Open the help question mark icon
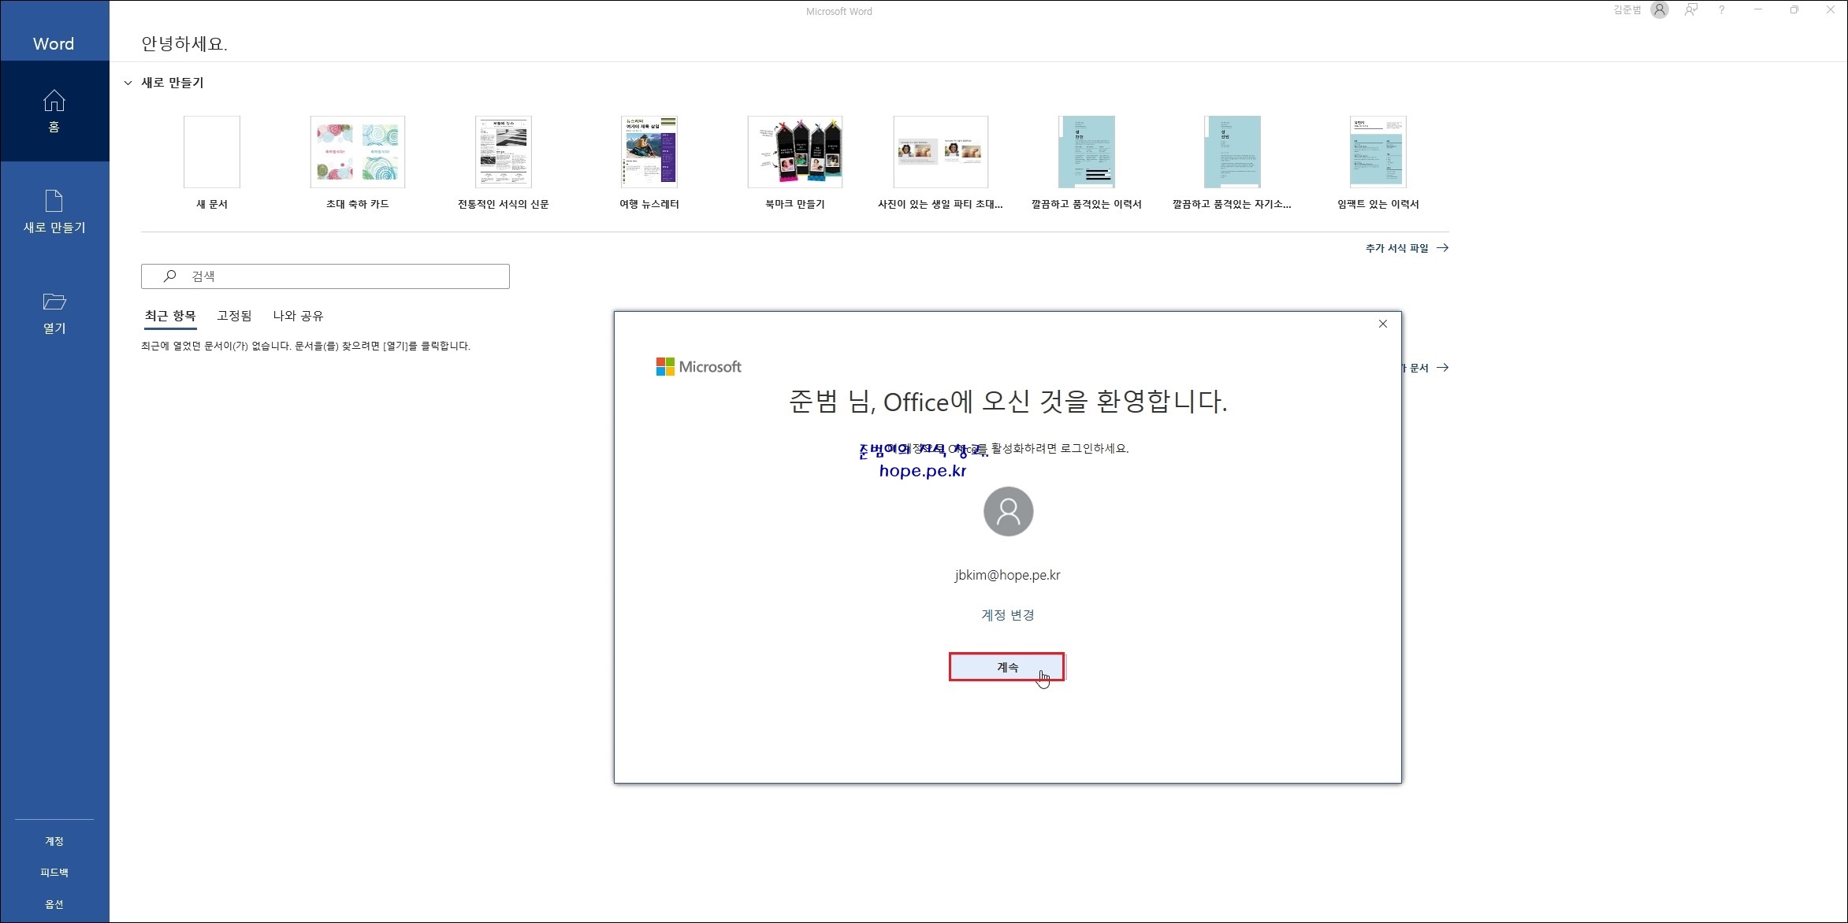Screen dimensions: 1848x923 point(1722,10)
